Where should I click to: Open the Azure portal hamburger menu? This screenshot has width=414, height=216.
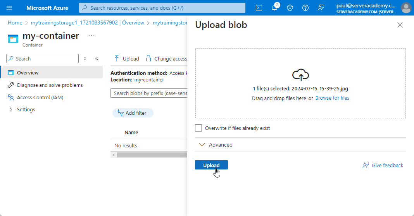point(9,8)
